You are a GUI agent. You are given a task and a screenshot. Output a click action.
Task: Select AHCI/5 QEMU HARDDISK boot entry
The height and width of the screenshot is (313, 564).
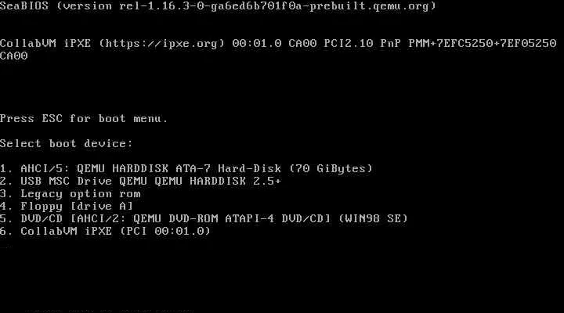[x=186, y=168]
